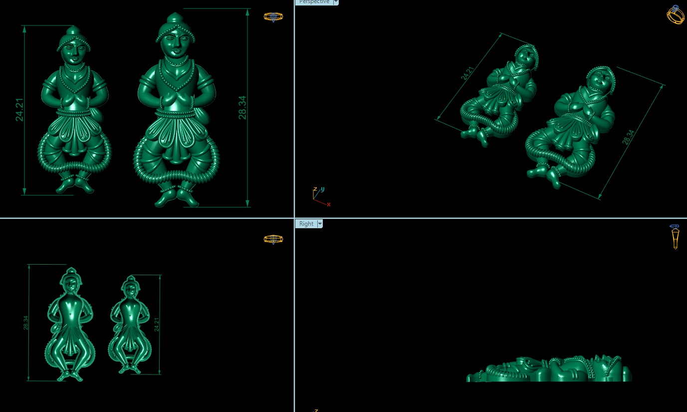Select the side-profile models in the Right viewport
Viewport: 687px width, 412px height.
click(549, 369)
